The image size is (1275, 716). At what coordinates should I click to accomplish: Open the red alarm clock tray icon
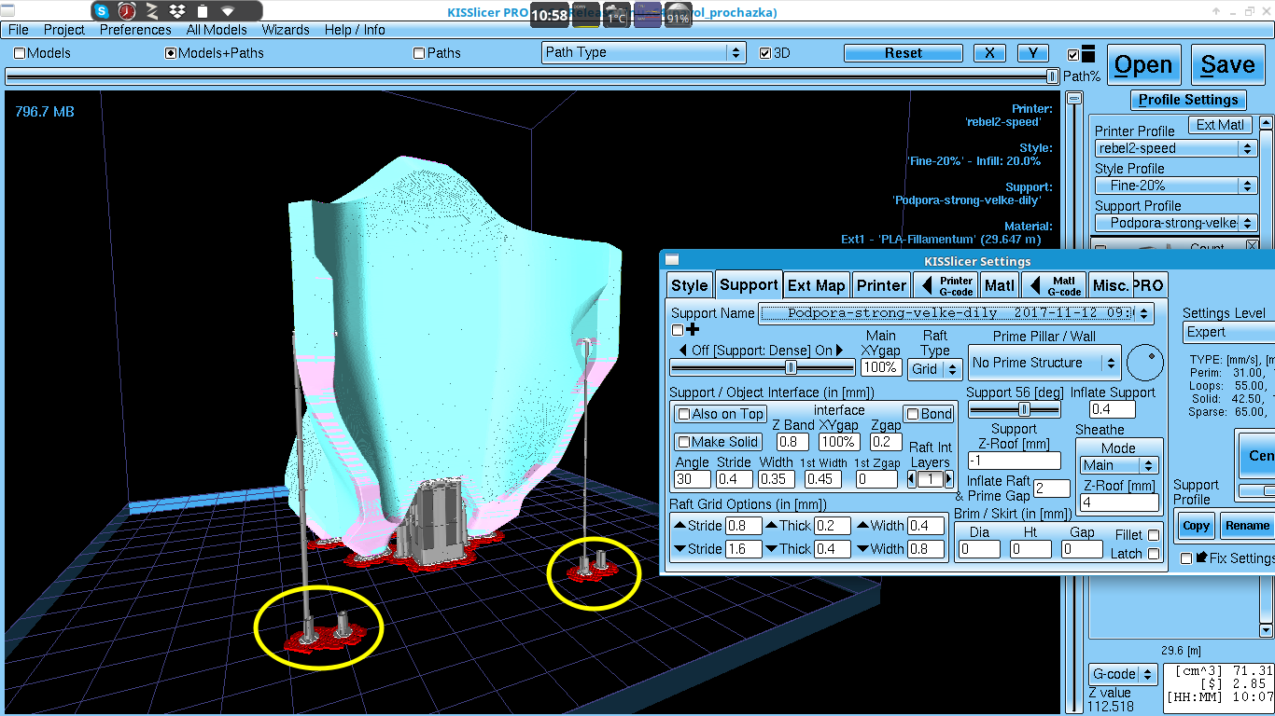[126, 11]
